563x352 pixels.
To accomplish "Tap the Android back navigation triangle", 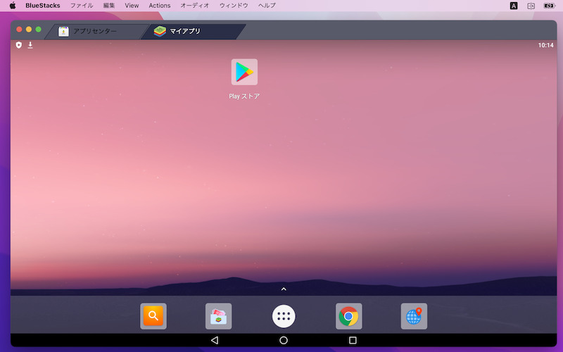I will (215, 340).
